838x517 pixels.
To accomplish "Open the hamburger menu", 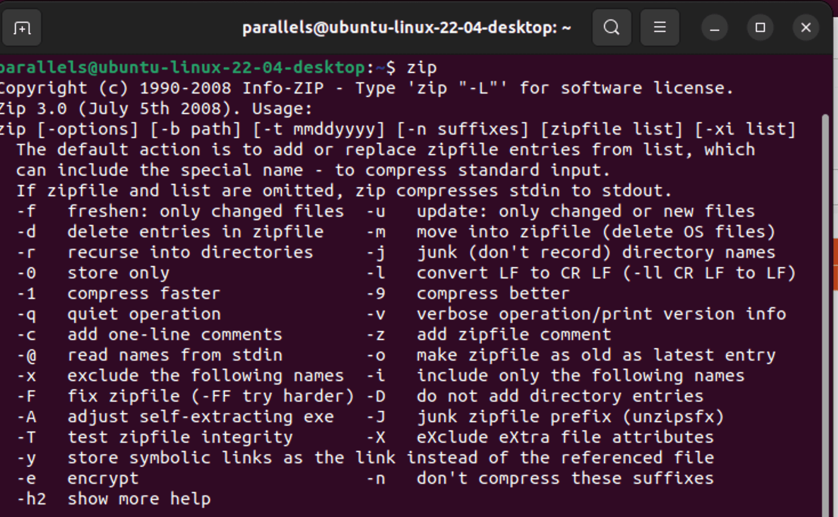I will click(660, 27).
